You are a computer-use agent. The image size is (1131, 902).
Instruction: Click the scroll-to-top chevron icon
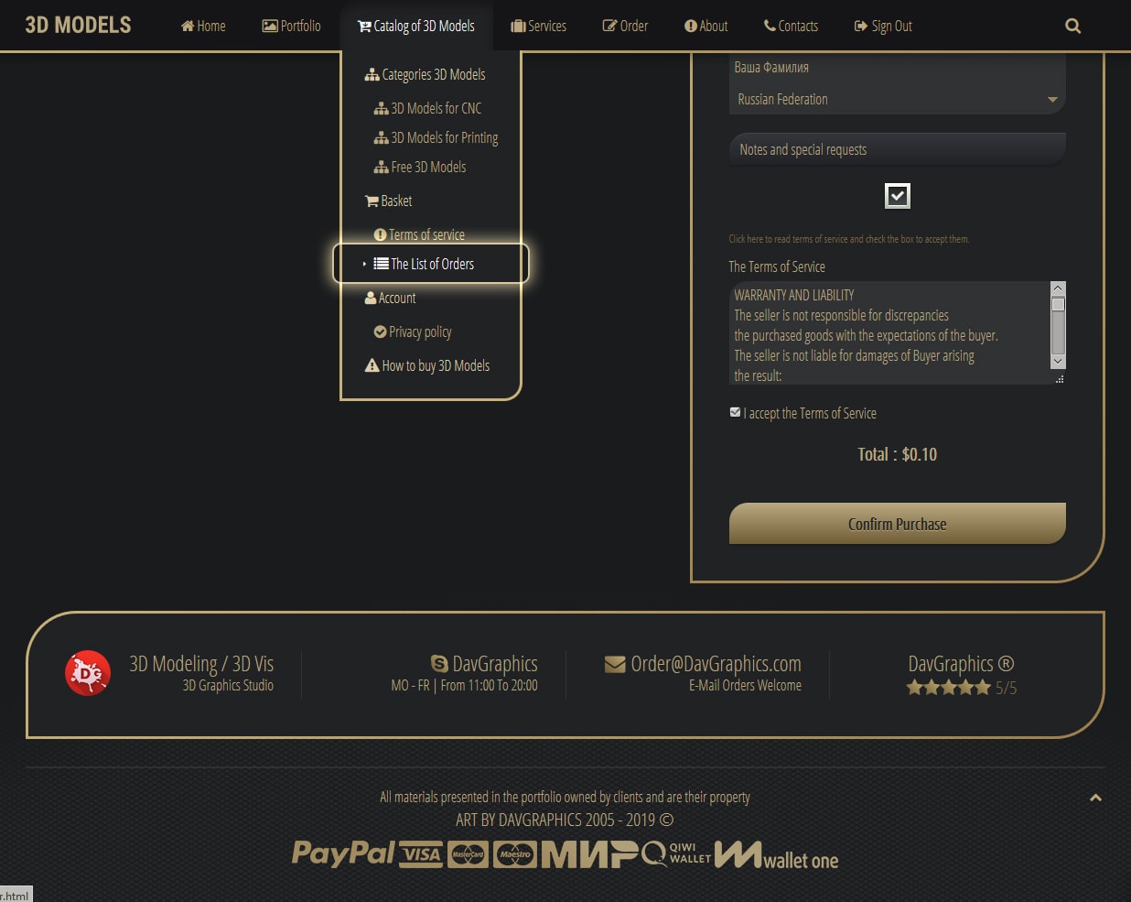pyautogui.click(x=1095, y=798)
